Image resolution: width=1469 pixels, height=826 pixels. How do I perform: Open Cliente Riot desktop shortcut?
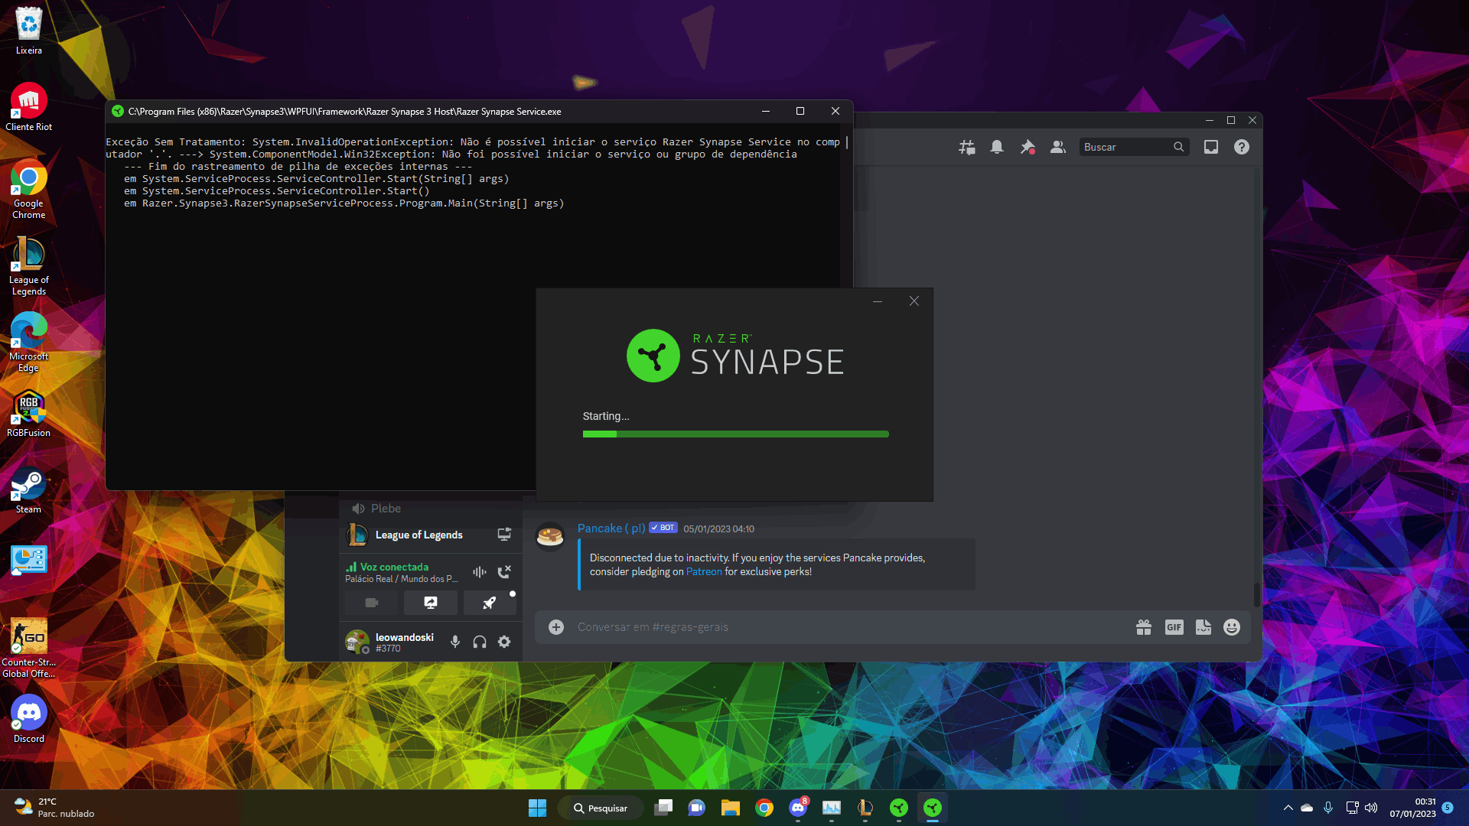29,107
